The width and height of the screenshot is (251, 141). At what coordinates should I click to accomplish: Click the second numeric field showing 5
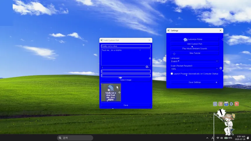[x=126, y=75]
